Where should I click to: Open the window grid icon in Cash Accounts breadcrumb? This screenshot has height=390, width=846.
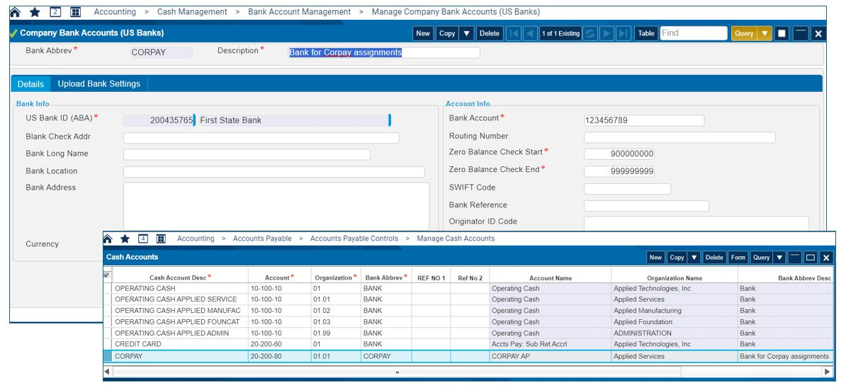(x=161, y=239)
